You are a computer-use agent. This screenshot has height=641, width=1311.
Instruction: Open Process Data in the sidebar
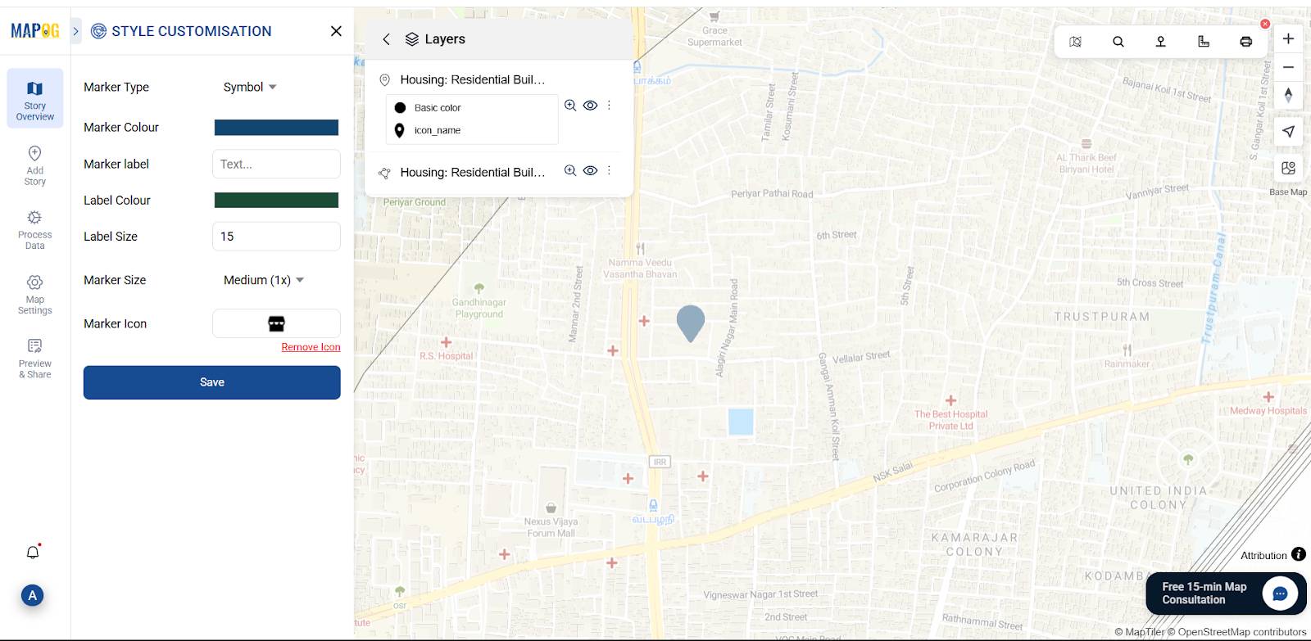[34, 229]
